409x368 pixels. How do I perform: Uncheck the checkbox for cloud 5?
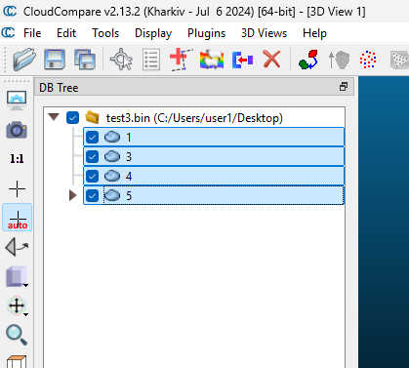coord(92,196)
